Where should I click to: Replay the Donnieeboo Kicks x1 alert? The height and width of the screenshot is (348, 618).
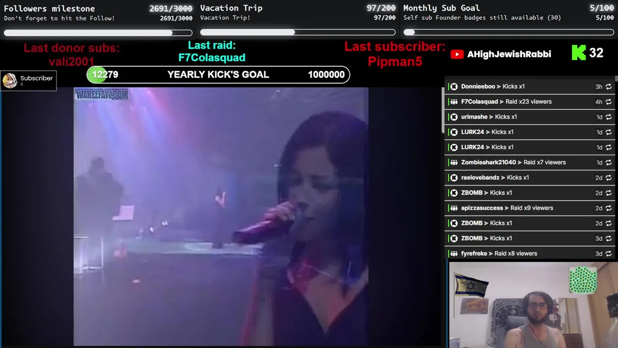coord(608,87)
